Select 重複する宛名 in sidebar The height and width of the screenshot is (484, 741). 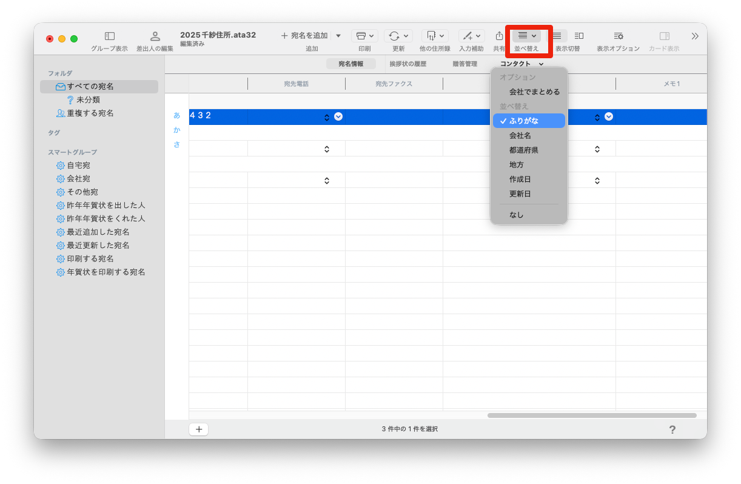click(90, 113)
